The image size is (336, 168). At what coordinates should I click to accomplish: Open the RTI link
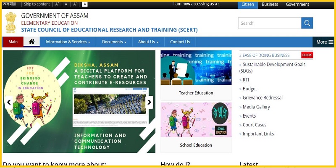(246, 80)
